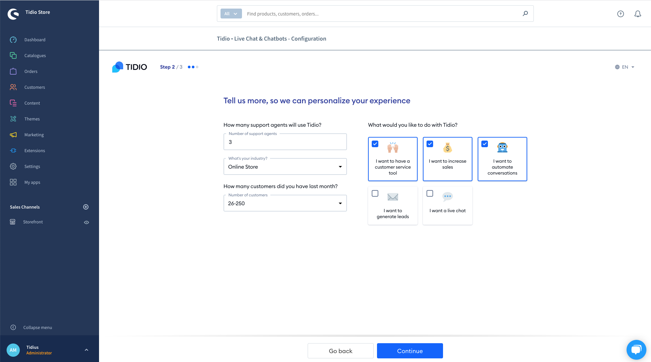Click the Collapse menu arrow icon

pyautogui.click(x=13, y=327)
